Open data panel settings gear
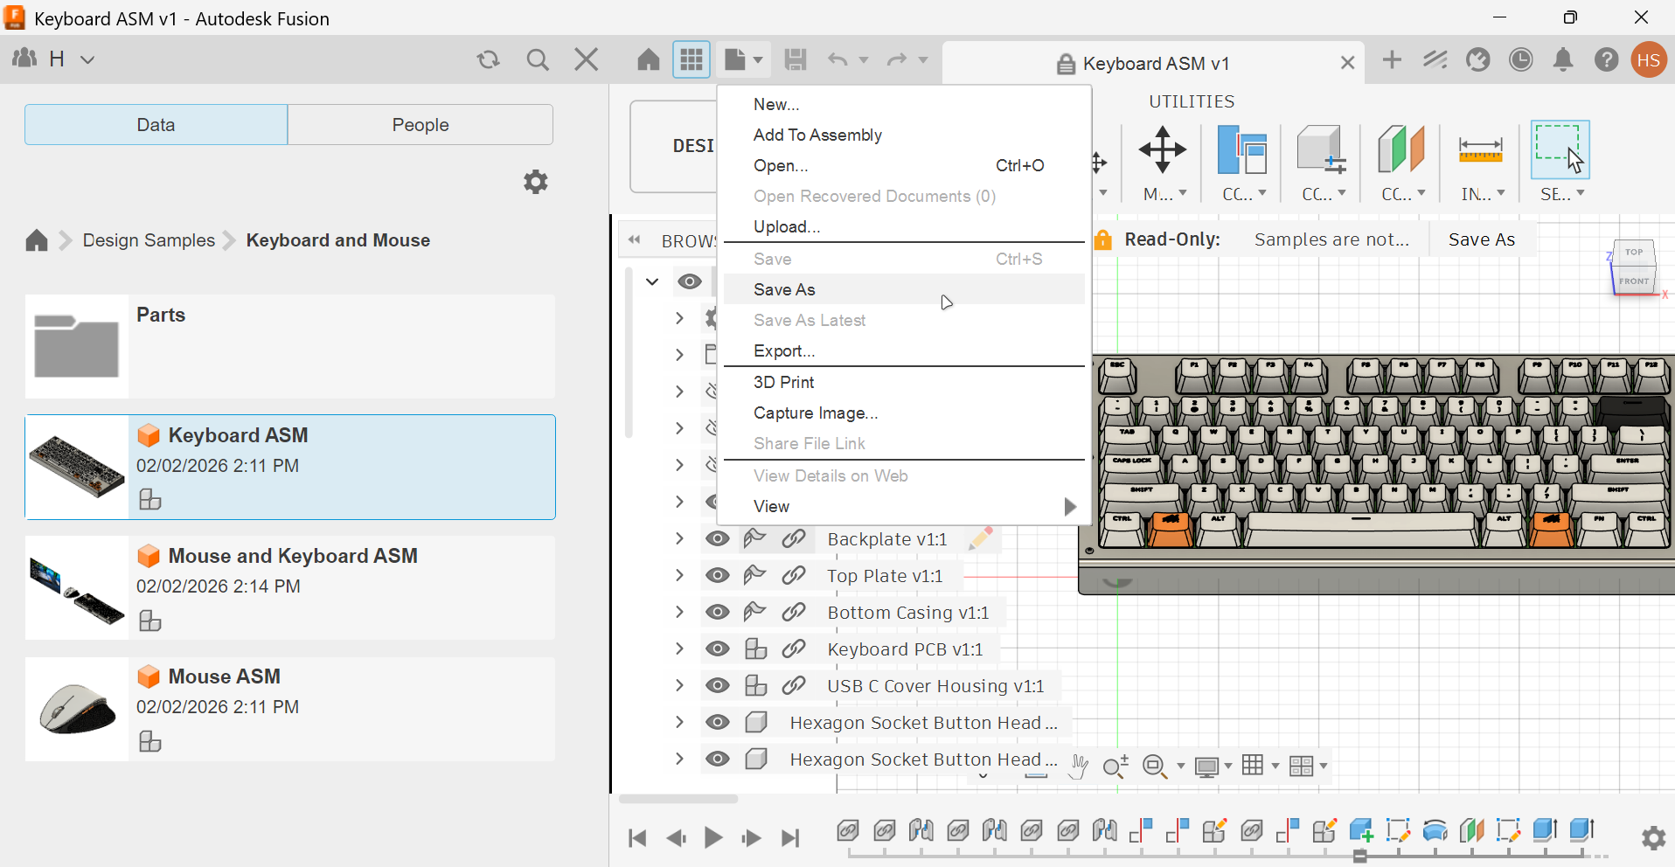Image resolution: width=1675 pixels, height=867 pixels. (536, 182)
